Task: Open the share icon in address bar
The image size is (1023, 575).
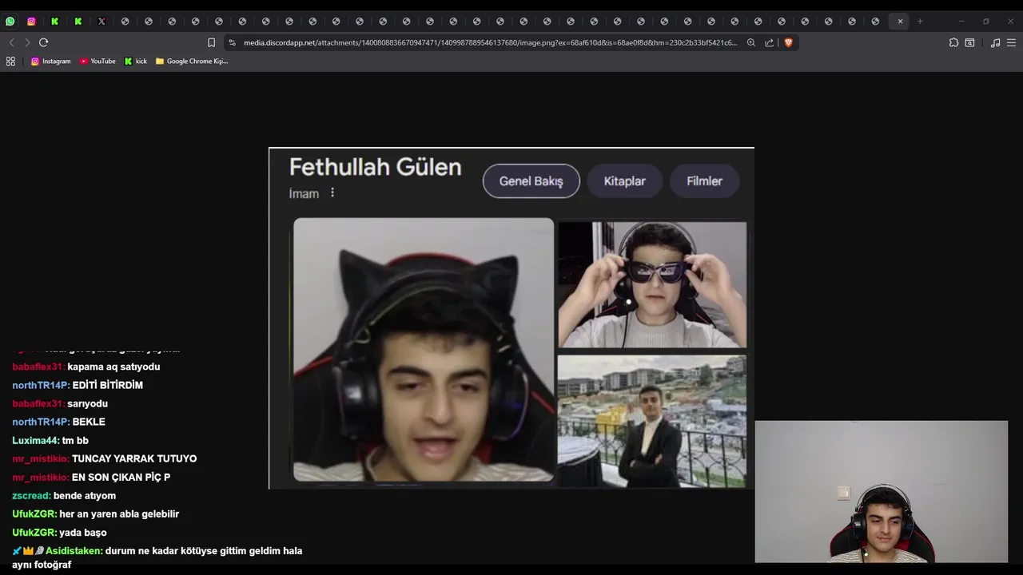Action: [769, 42]
